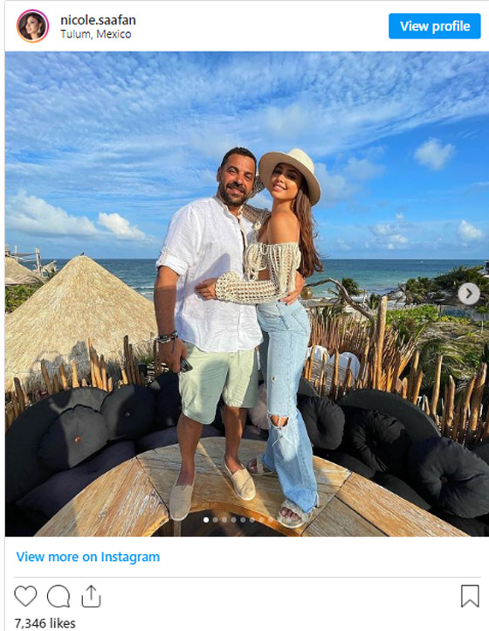Save the post with the bookmark icon
This screenshot has height=631, width=489.
click(x=470, y=596)
